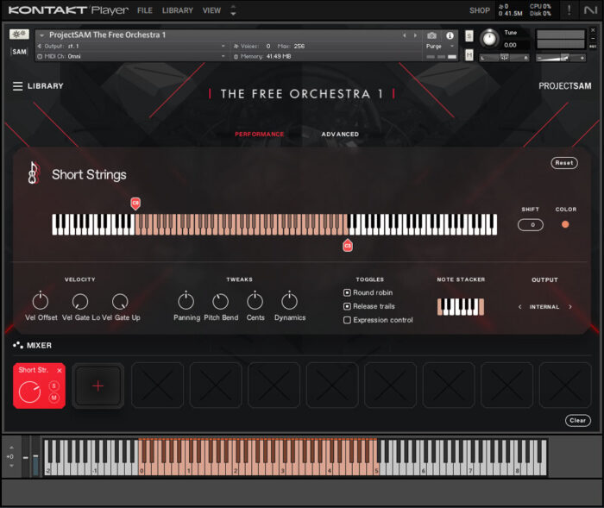The height and width of the screenshot is (508, 604).
Task: Click the Dynamics knob
Action: click(289, 301)
